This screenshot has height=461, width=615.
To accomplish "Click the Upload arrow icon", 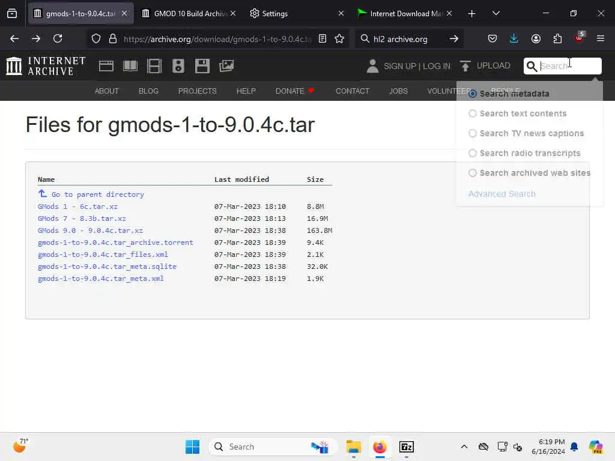I will tap(465, 66).
